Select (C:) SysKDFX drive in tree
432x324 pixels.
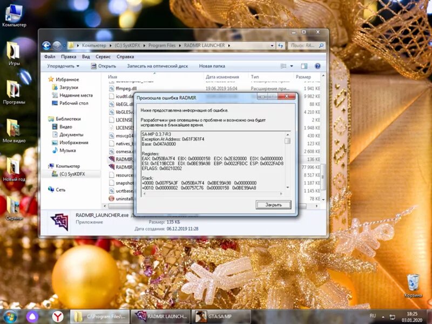coord(69,174)
